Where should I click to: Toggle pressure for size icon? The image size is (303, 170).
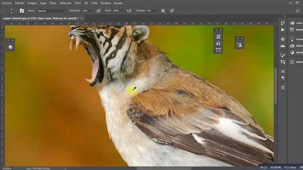(x=171, y=11)
